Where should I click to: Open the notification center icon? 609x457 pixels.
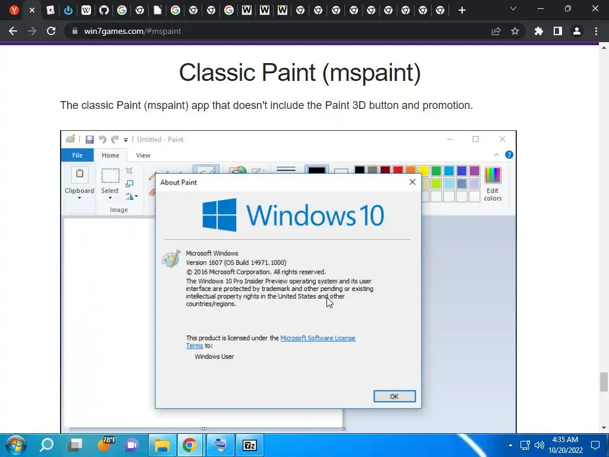tap(595, 445)
